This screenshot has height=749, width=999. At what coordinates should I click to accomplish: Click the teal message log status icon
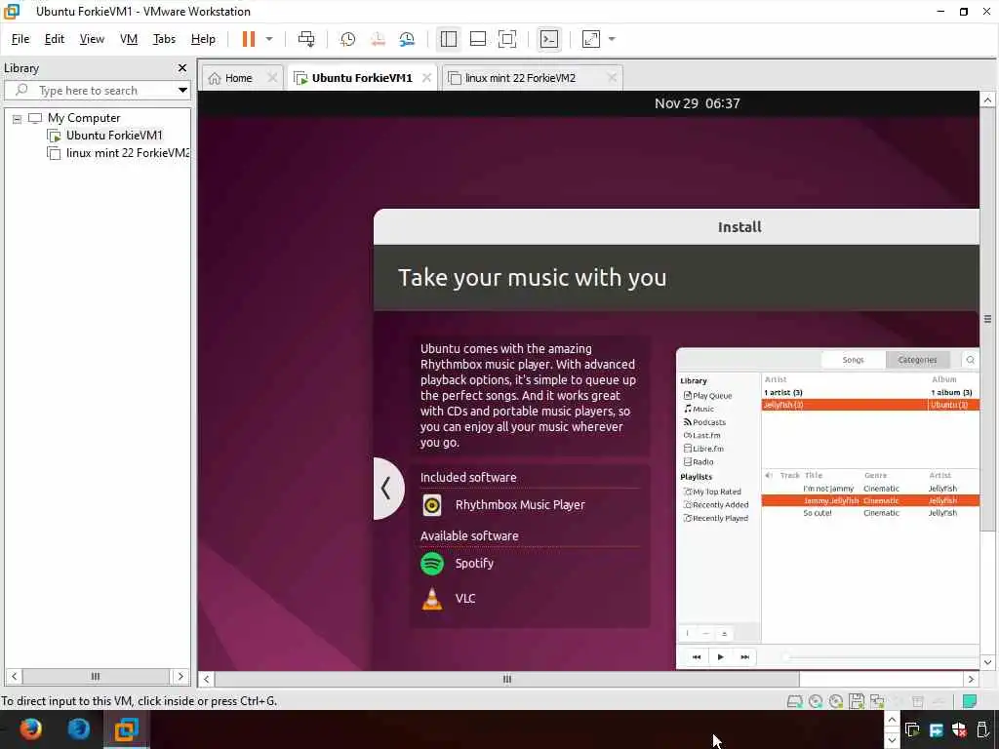point(970,701)
